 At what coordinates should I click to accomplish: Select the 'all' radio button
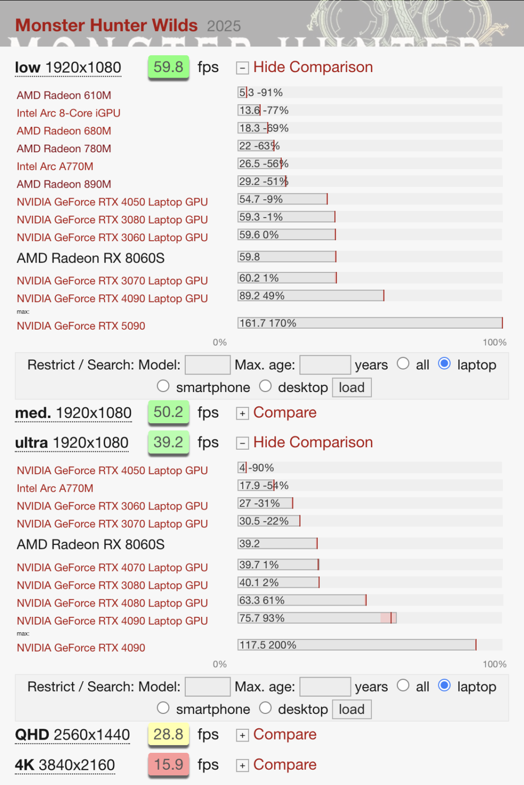coord(403,363)
